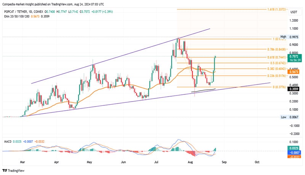Click the MACD indicator label

click(8, 142)
